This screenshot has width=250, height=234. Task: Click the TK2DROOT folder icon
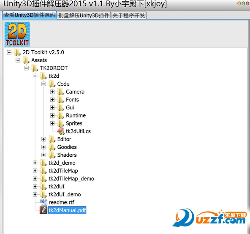[x=35, y=68]
